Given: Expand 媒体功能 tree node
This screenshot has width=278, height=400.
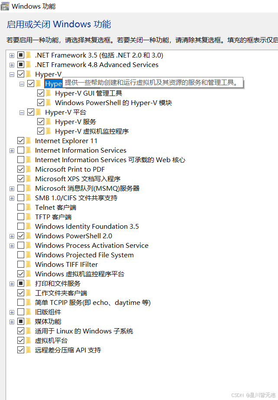Looking at the screenshot, I should click(12, 322).
